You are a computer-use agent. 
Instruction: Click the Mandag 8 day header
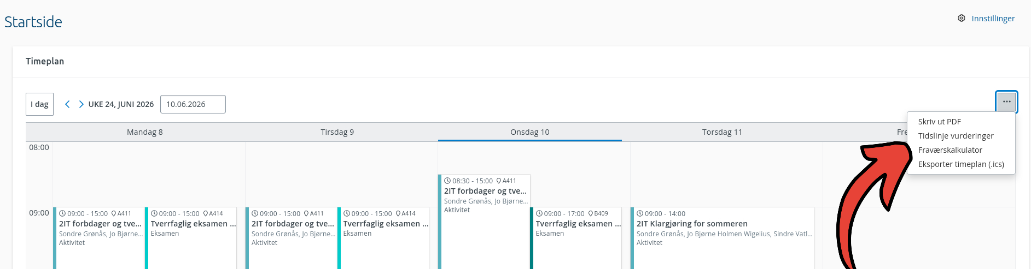click(145, 132)
